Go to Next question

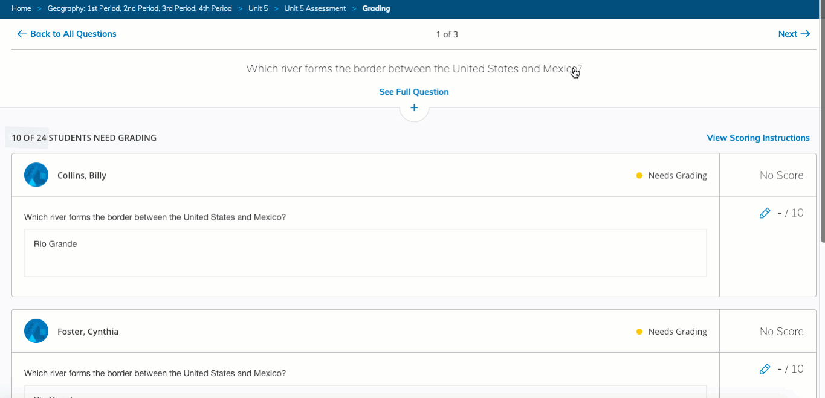[x=794, y=34]
